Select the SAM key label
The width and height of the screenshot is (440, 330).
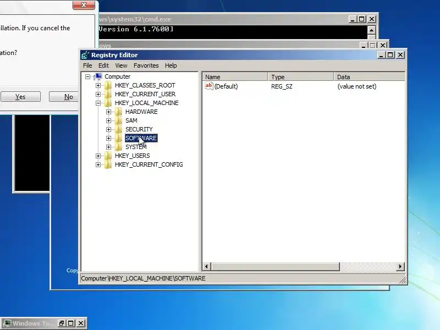[131, 120]
